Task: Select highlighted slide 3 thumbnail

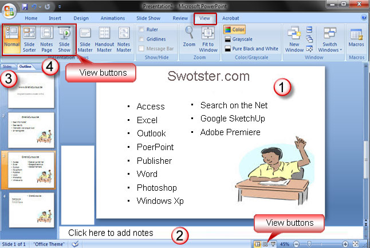Action: click(31, 170)
